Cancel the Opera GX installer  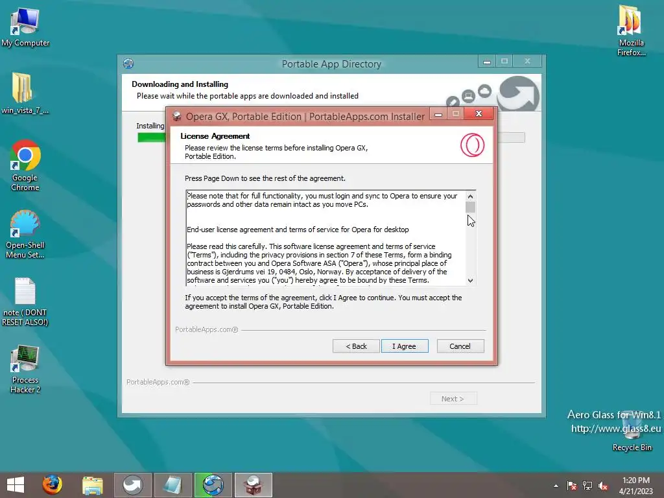460,346
